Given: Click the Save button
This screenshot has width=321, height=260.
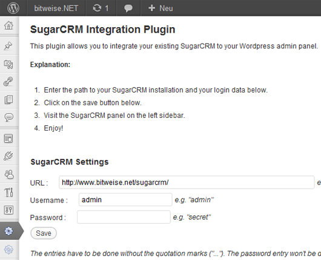Looking at the screenshot, I should (44, 233).
